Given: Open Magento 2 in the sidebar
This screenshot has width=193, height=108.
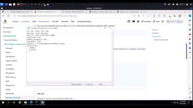Looking at the screenshot, I should click(x=10, y=85).
